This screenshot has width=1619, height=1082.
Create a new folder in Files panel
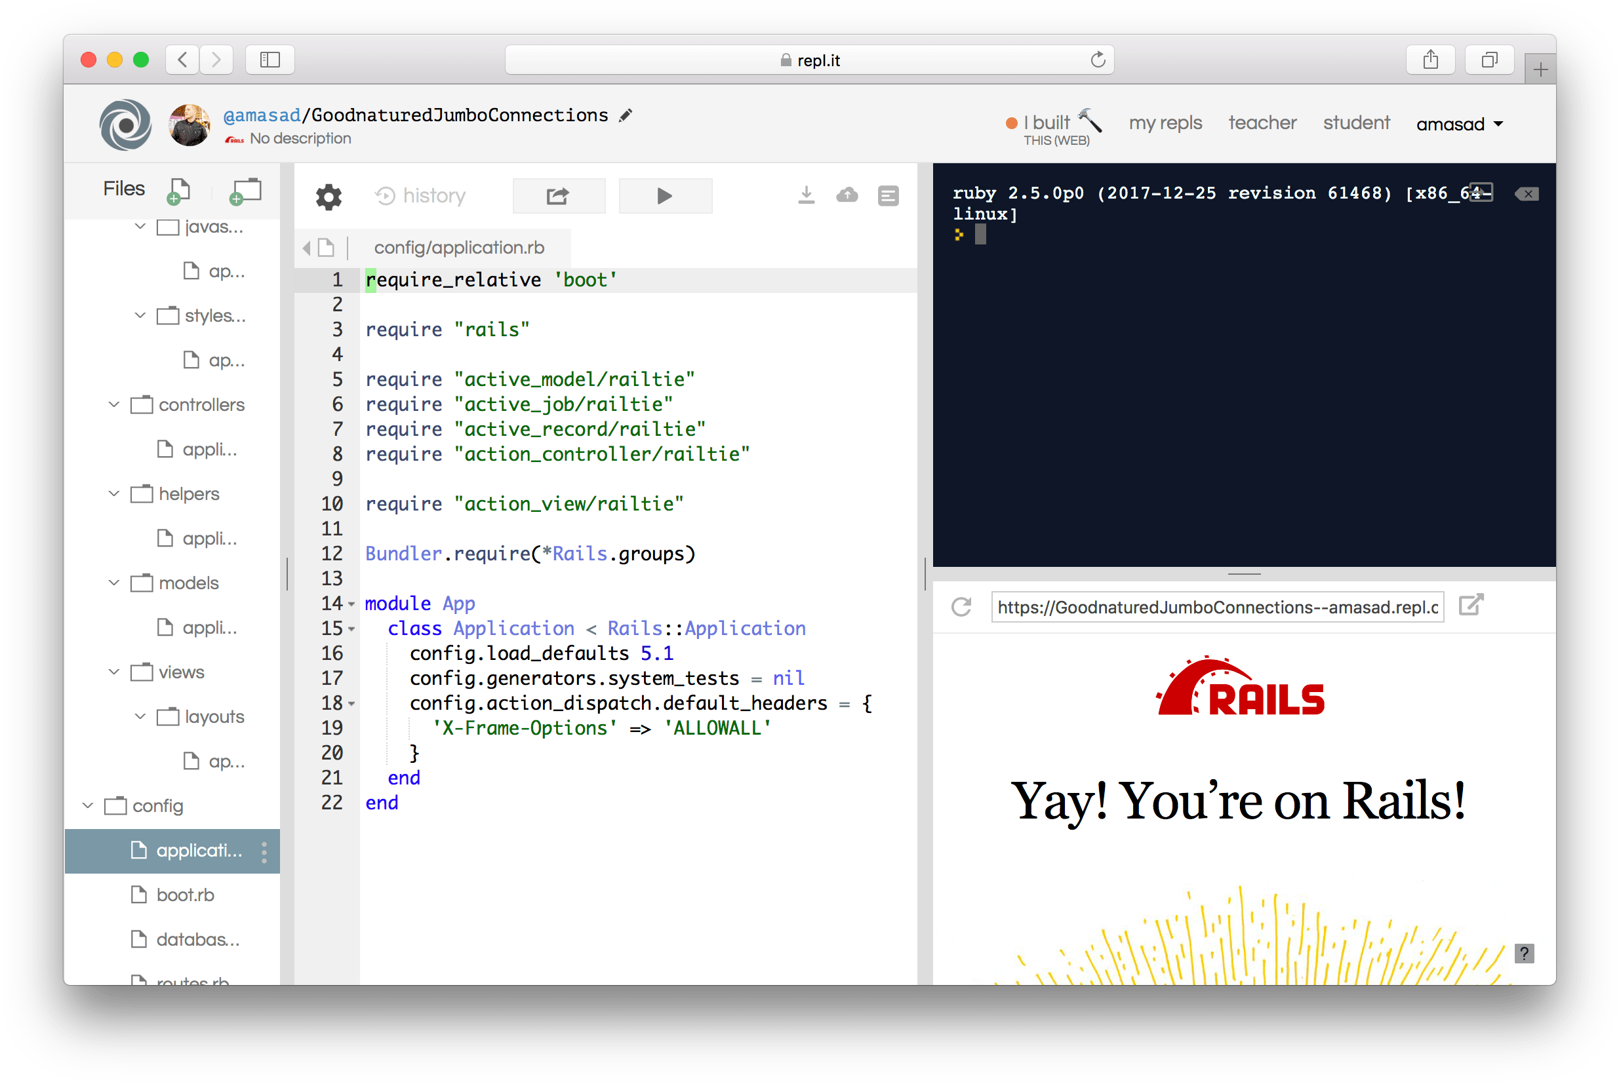pos(246,190)
